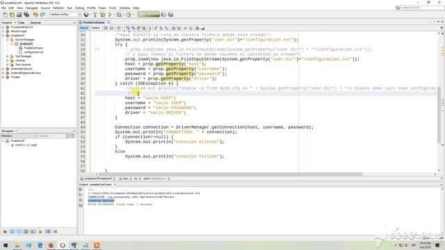
Task: Switch to the Files tab
Action: coord(22,22)
